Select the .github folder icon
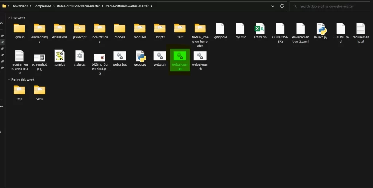This screenshot has width=373, height=188. [x=20, y=28]
